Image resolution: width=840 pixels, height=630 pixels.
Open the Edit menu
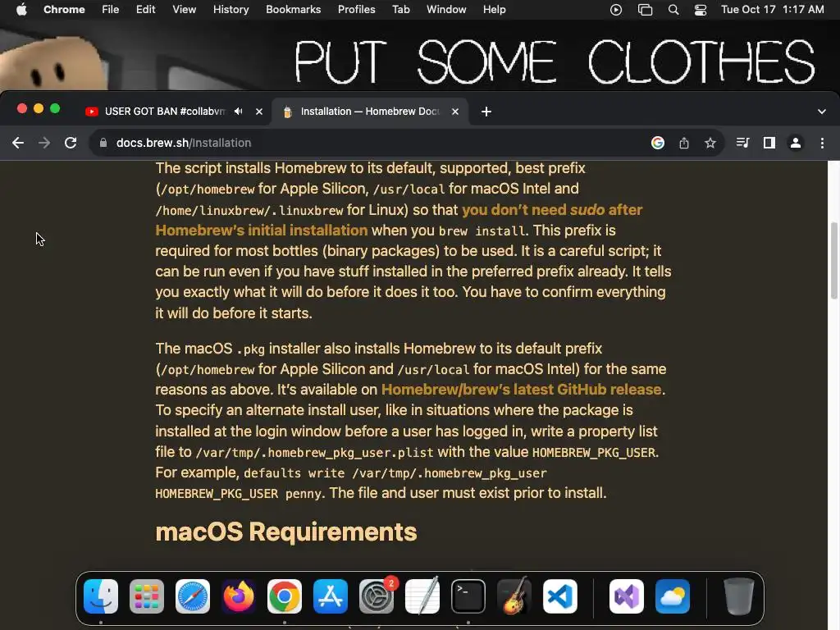146,10
